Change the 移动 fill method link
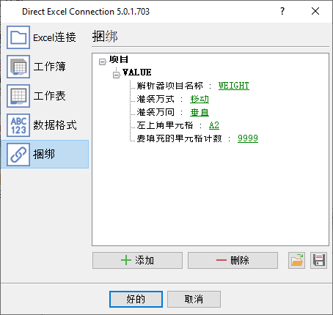The image size is (333, 315). coord(200,99)
